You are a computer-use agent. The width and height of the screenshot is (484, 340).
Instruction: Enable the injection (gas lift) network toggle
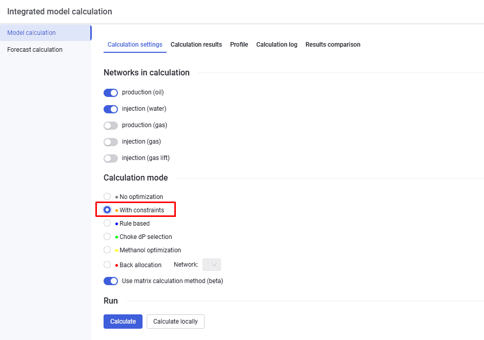[111, 158]
